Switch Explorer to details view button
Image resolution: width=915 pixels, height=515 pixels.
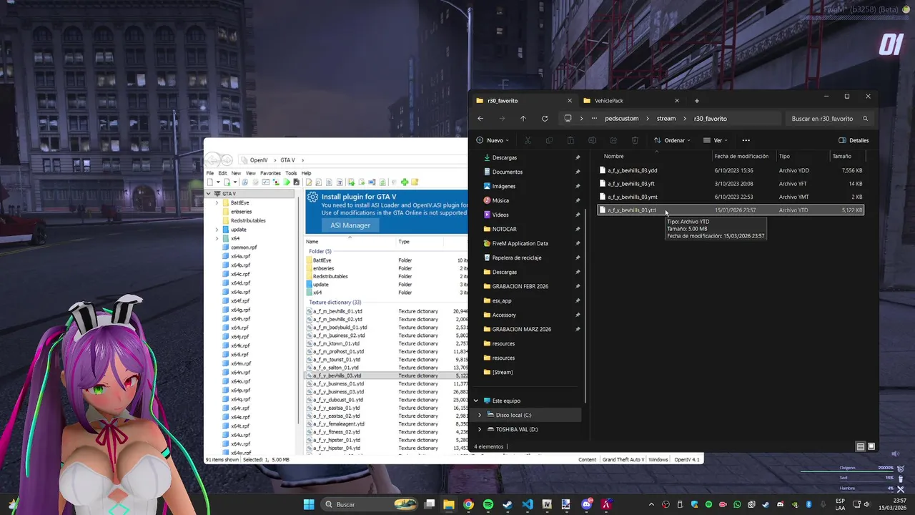[x=861, y=447]
